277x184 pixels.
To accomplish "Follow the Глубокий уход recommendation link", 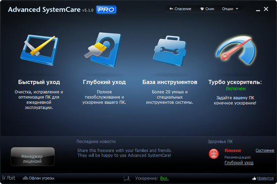I will (x=239, y=163).
